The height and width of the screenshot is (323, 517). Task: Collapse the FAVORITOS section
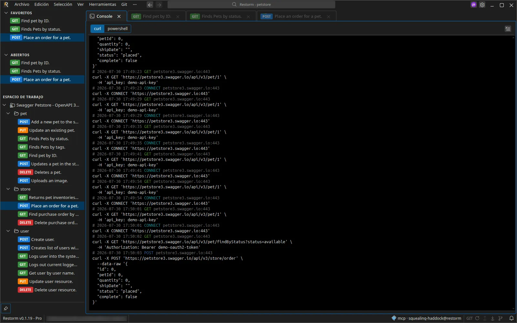(x=6, y=13)
